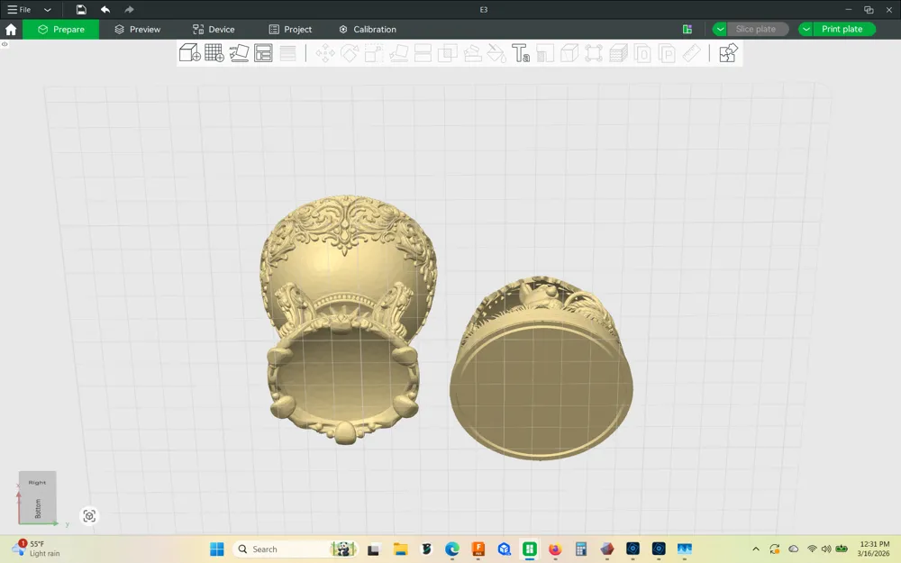
Task: Click the Slice plate button
Action: [x=758, y=30]
